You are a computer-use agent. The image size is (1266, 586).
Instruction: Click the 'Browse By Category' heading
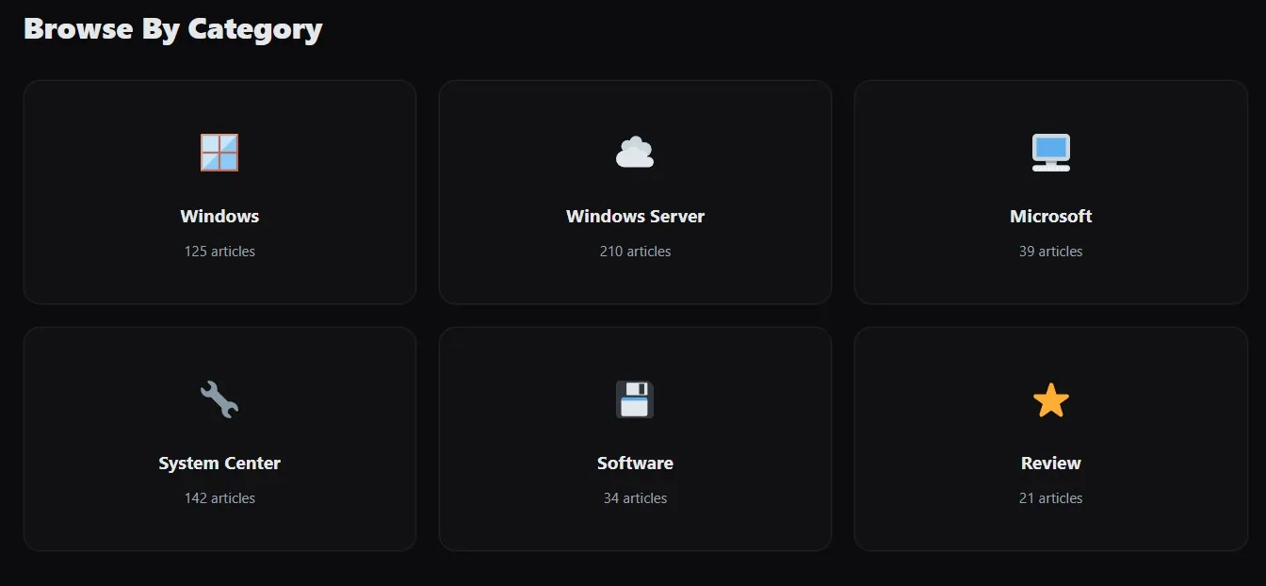click(x=173, y=29)
